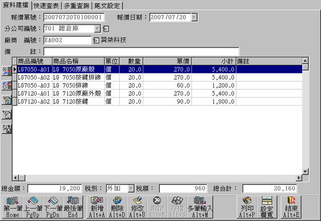
Task: Open the 多重查詢 tab
Action: pyautogui.click(x=77, y=6)
